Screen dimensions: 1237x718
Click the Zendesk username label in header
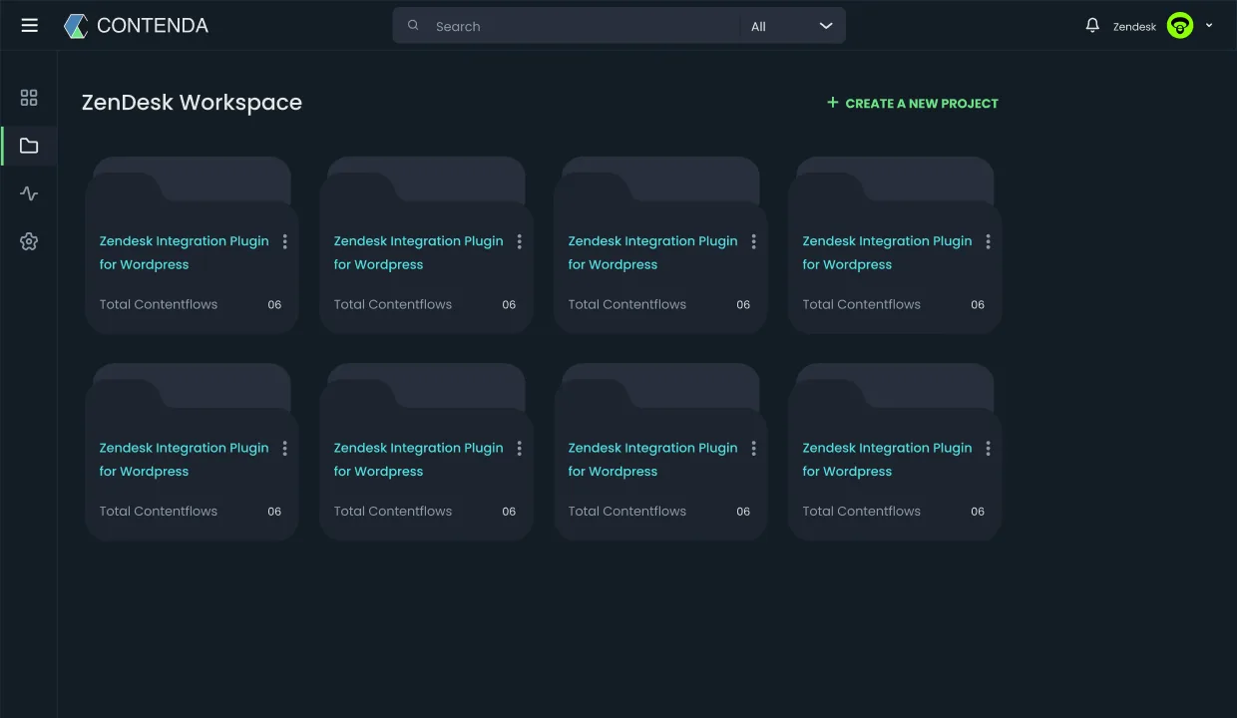pos(1134,27)
